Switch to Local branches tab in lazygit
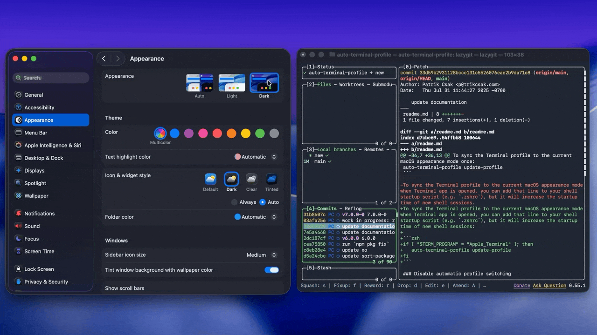This screenshot has width=597, height=335. (336, 149)
